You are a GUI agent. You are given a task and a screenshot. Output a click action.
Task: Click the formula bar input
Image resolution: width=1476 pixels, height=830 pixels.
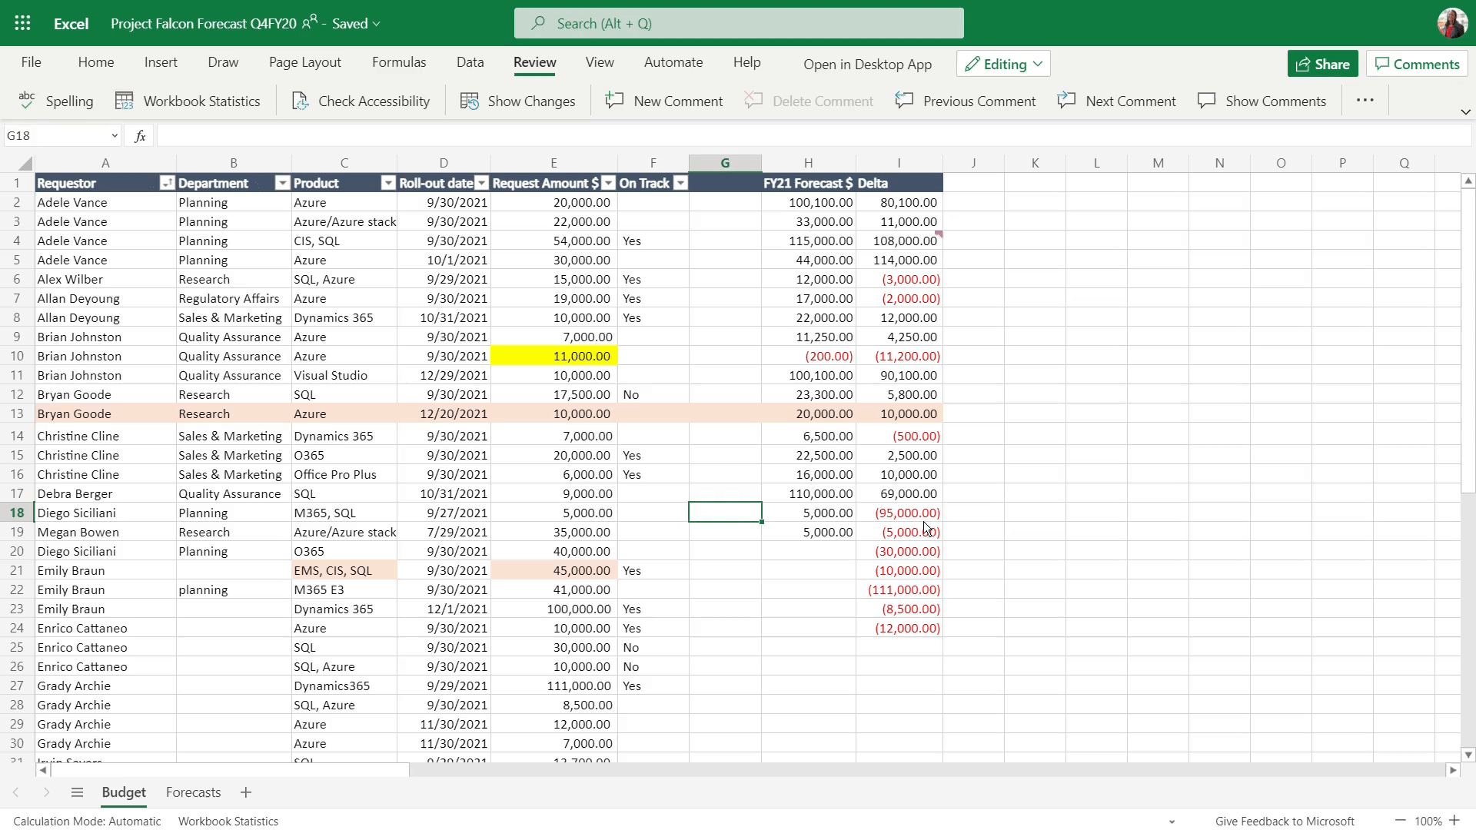point(813,136)
